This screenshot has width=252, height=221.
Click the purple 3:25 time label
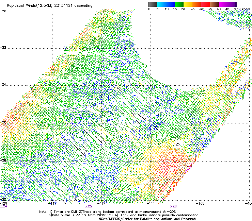click(89, 206)
